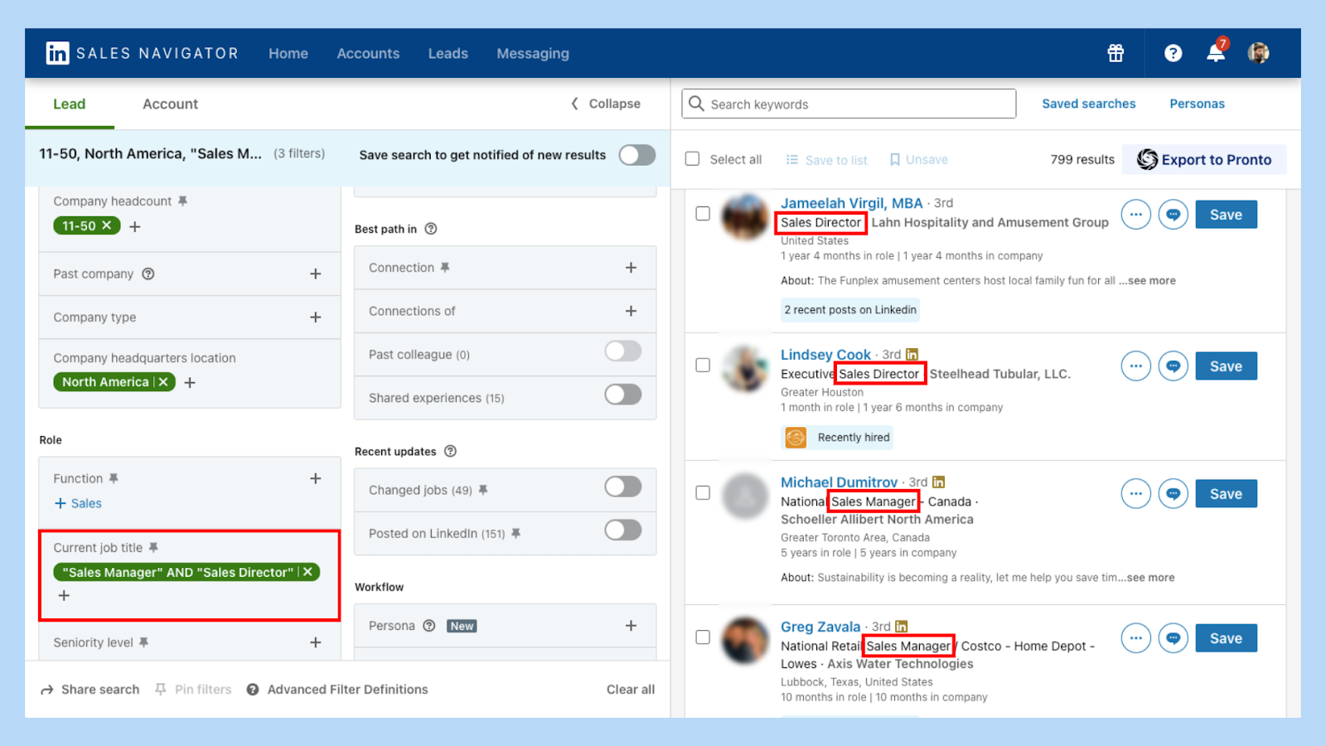Save Jameelah Virgil as a lead
This screenshot has height=746, width=1326.
click(1226, 215)
